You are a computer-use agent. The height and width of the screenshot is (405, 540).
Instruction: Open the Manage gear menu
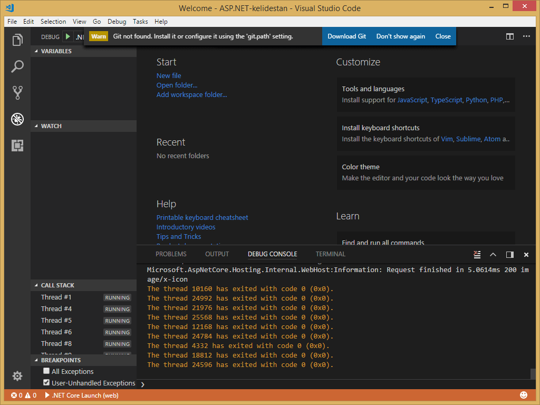tap(17, 375)
